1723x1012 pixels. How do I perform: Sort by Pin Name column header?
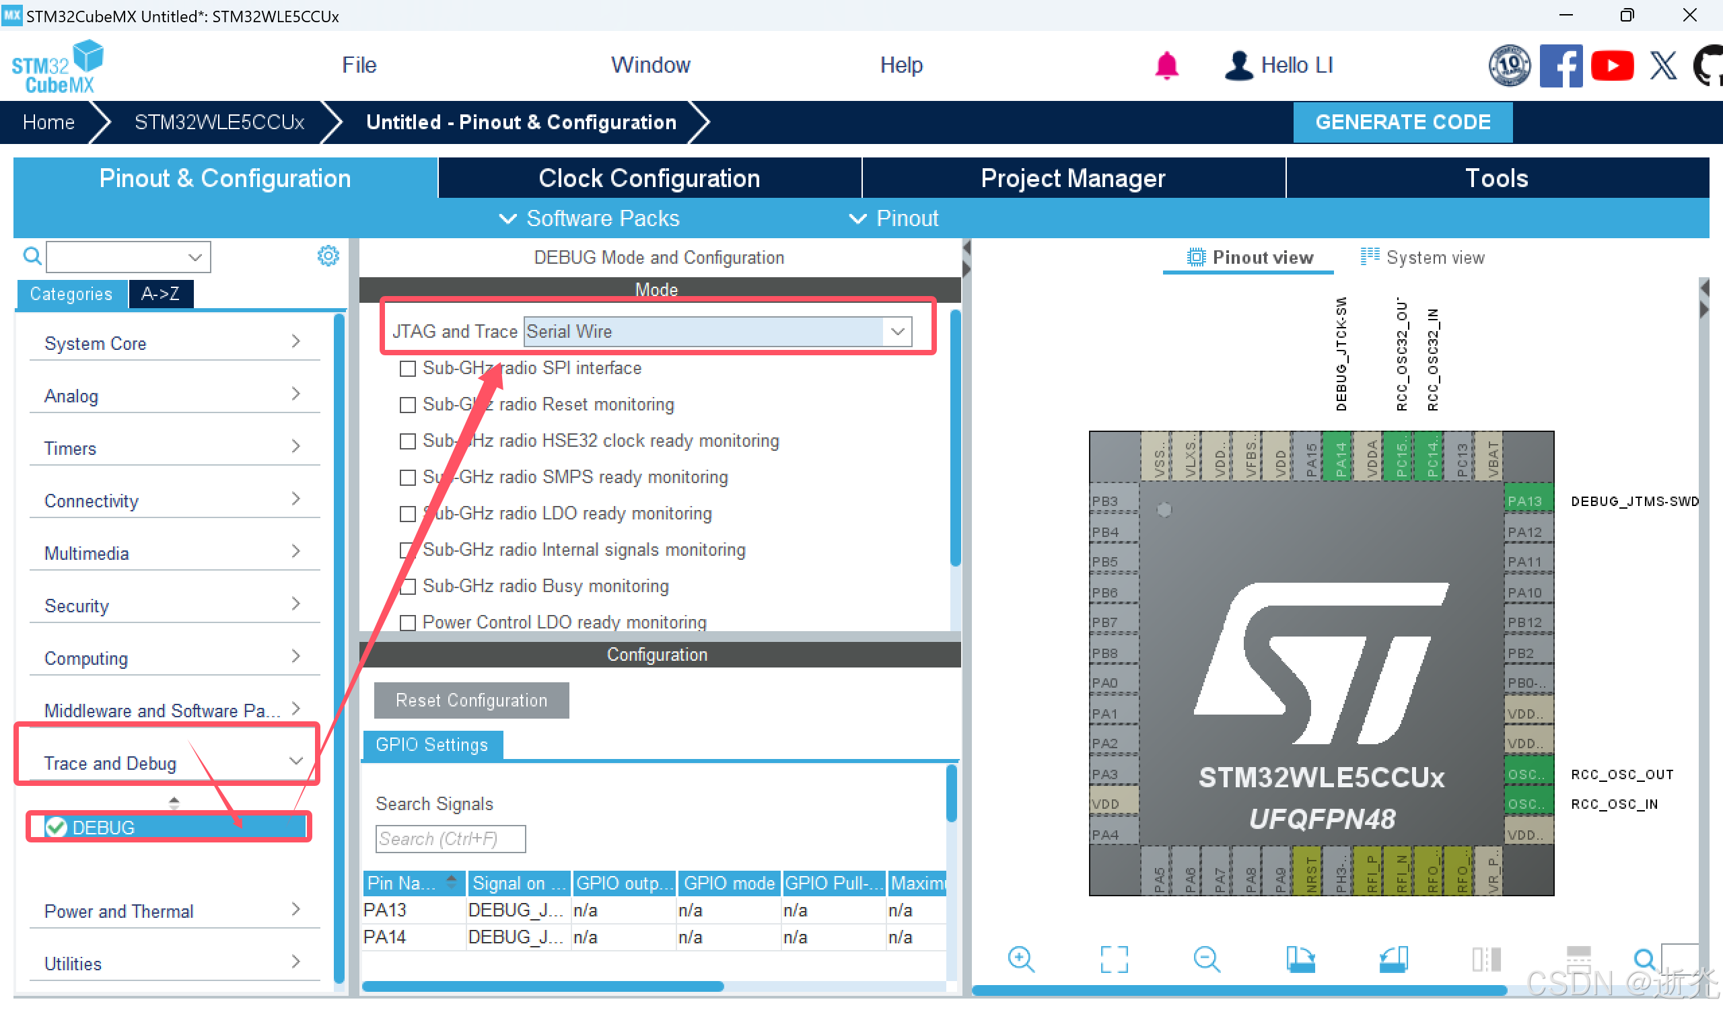tap(415, 883)
